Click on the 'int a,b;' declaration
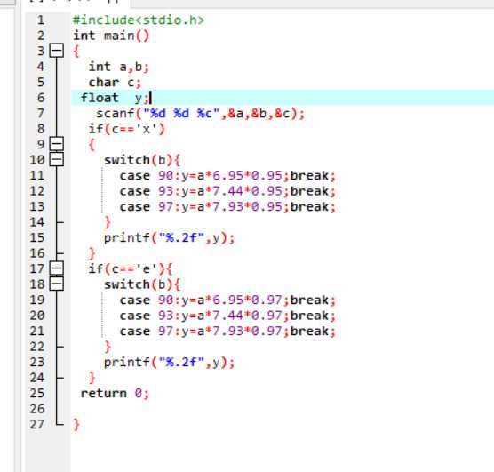This screenshot has height=472, width=494. click(119, 67)
